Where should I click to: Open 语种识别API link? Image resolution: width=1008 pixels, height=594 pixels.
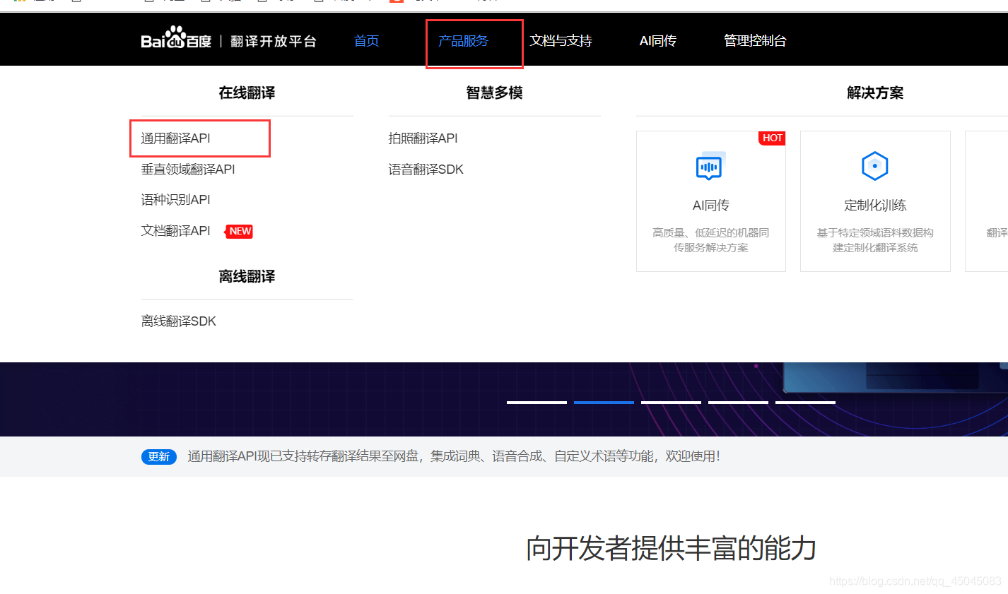pos(175,199)
